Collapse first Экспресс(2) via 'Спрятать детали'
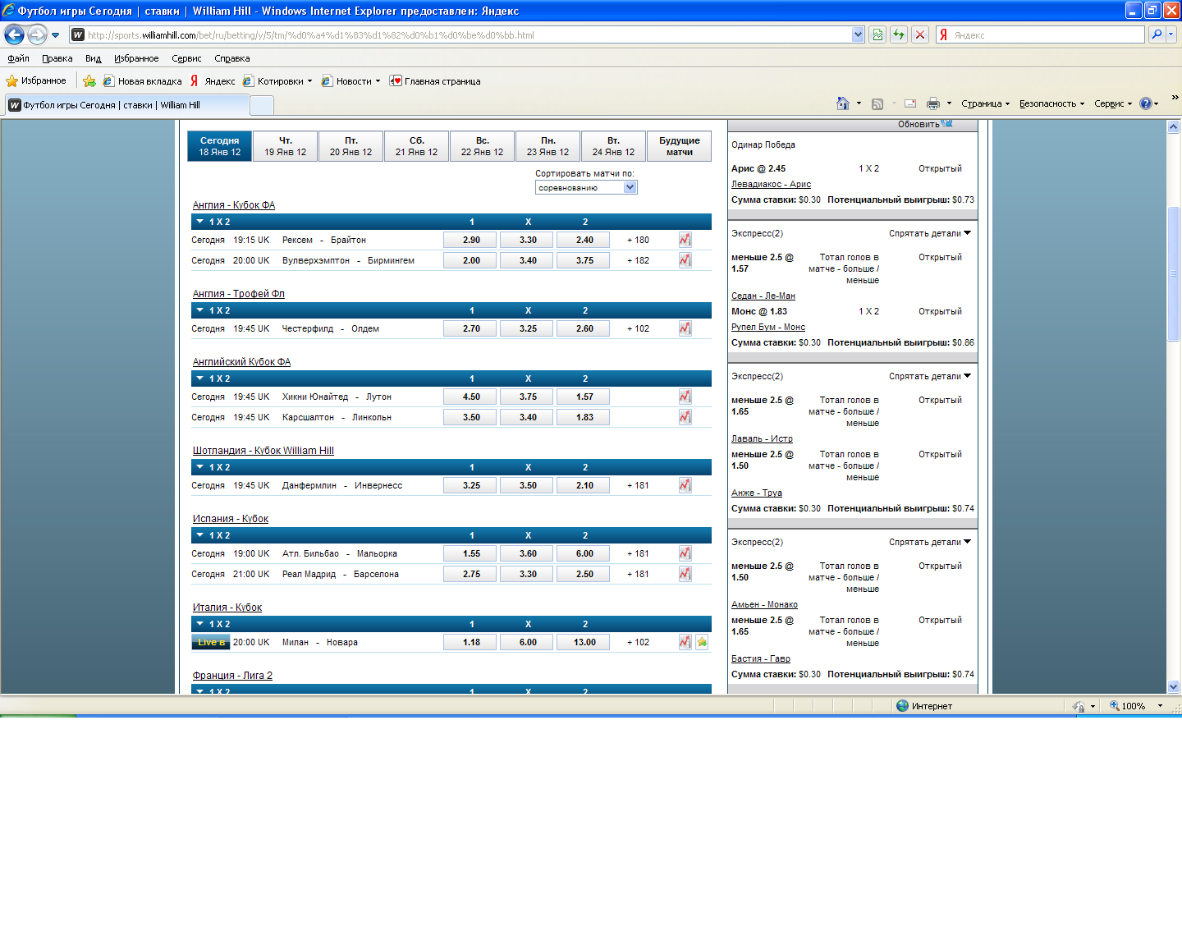The image size is (1182, 931). 929,233
